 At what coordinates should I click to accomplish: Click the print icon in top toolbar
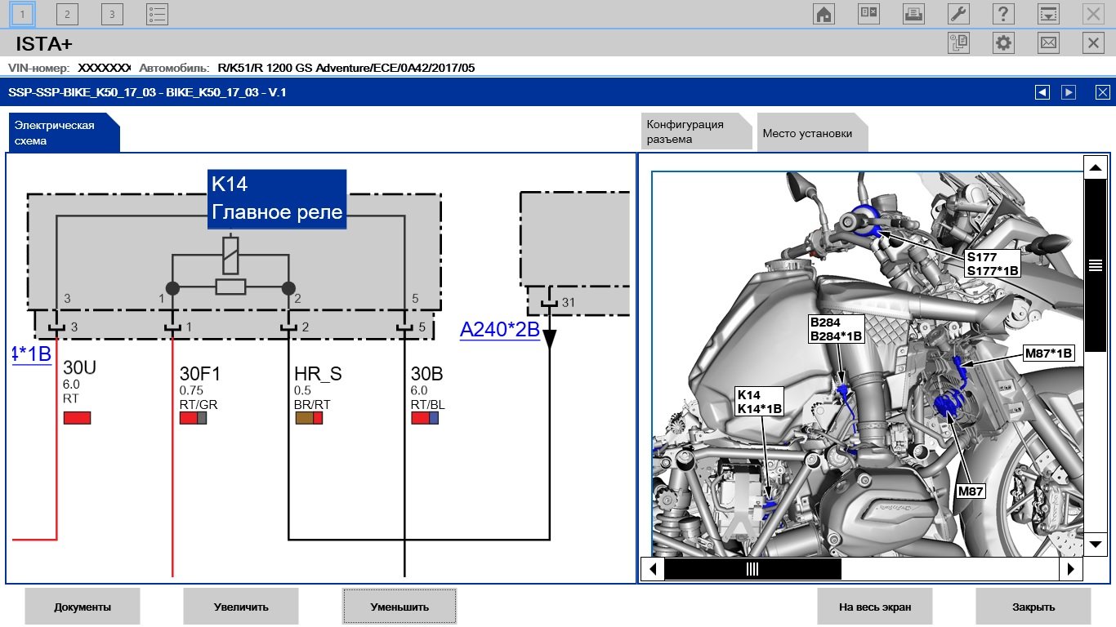tap(913, 14)
